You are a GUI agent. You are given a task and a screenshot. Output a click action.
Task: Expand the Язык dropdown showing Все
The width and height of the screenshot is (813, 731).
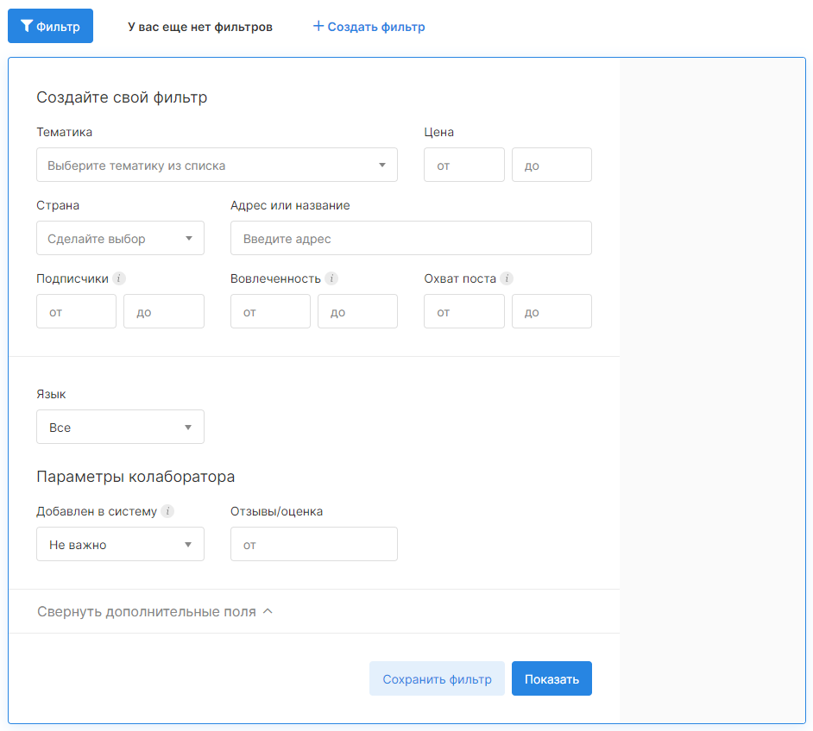120,427
